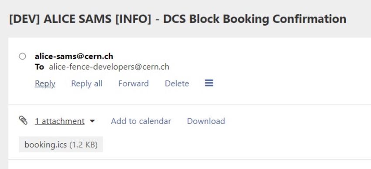This screenshot has width=371, height=169.
Task: Download the attachment
Action: tap(206, 121)
